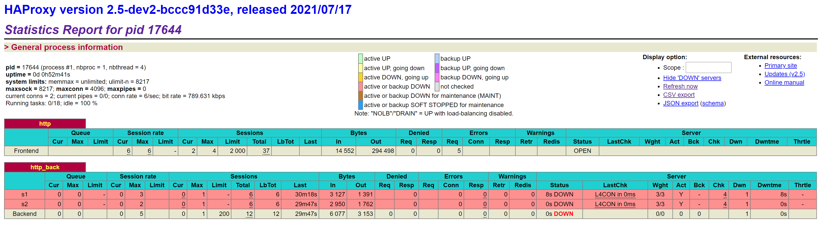Viewport: 821px width, 231px height.
Task: Click s1 weight value 3/3
Action: point(660,194)
